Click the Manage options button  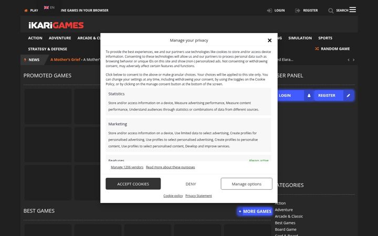(246, 184)
